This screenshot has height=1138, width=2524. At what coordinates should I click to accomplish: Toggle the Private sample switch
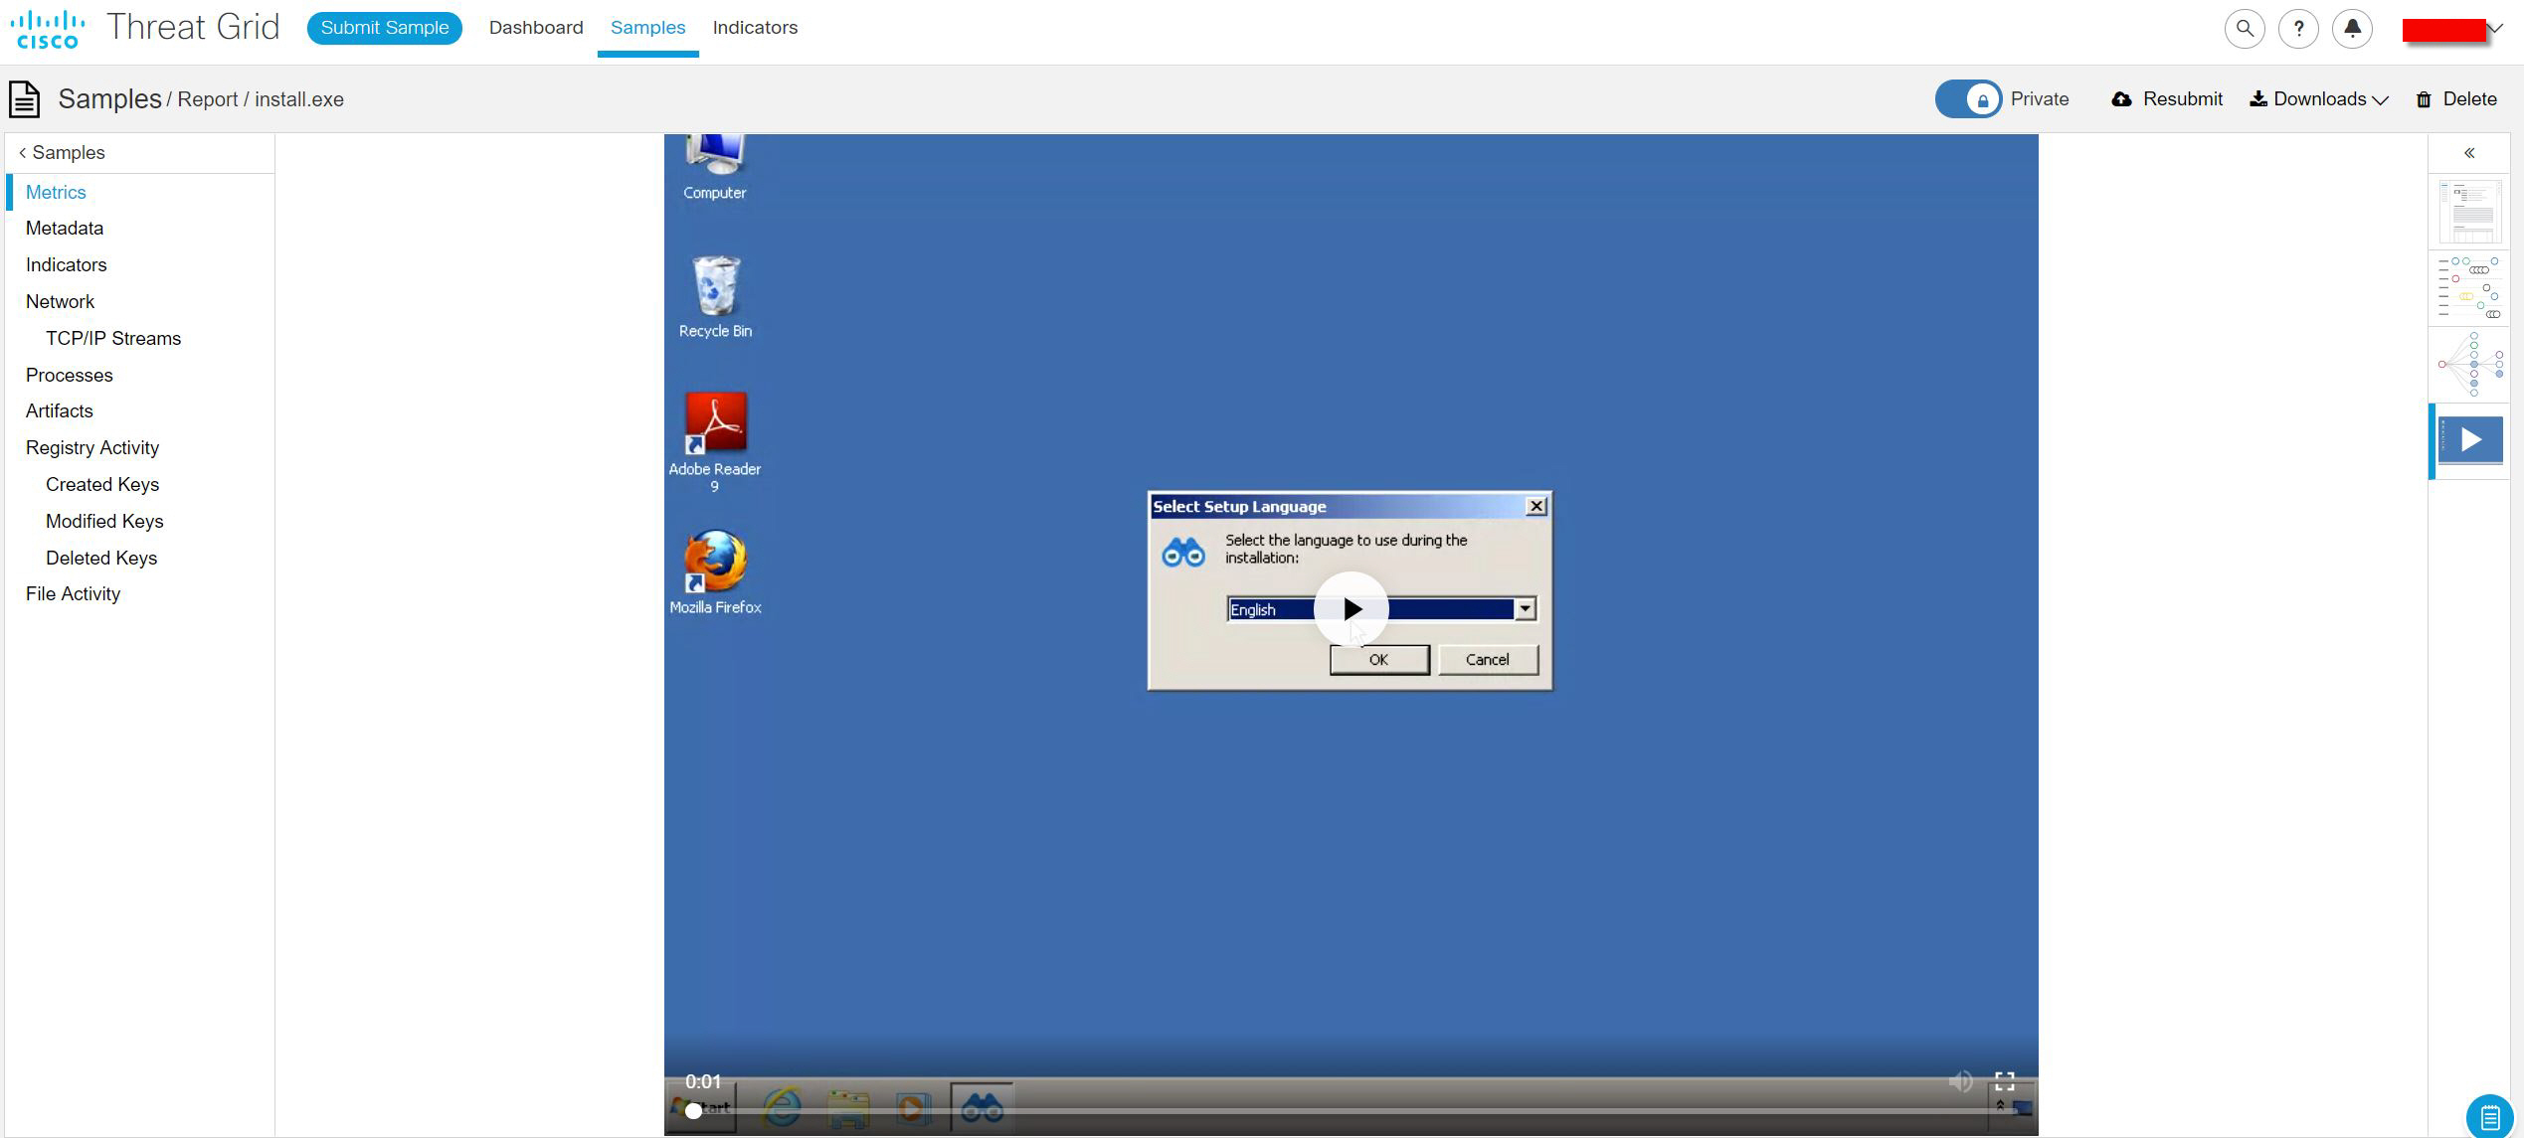[1968, 99]
